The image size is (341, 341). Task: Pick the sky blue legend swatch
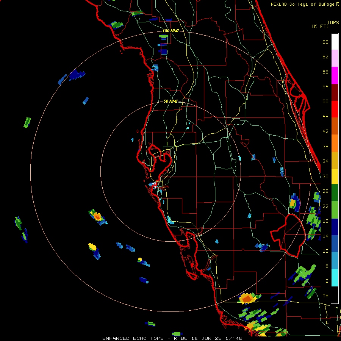coord(335,261)
